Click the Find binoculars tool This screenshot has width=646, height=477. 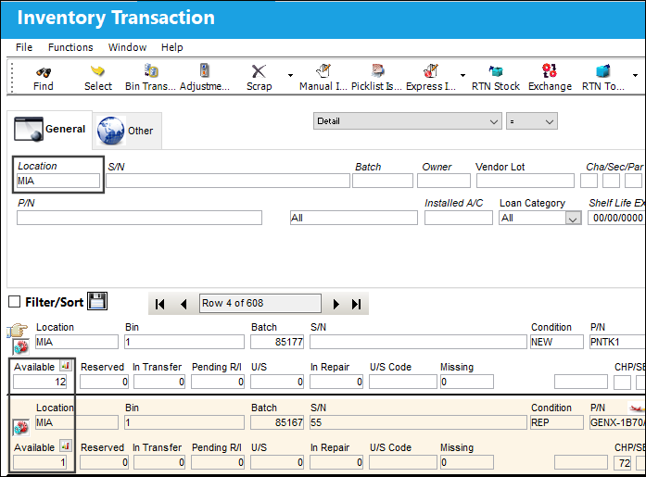click(x=44, y=78)
